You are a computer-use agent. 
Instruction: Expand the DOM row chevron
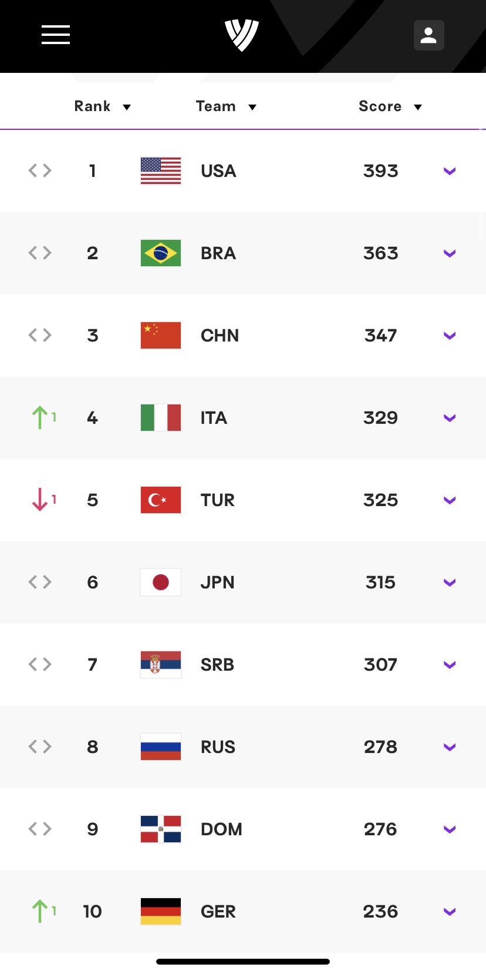(450, 829)
